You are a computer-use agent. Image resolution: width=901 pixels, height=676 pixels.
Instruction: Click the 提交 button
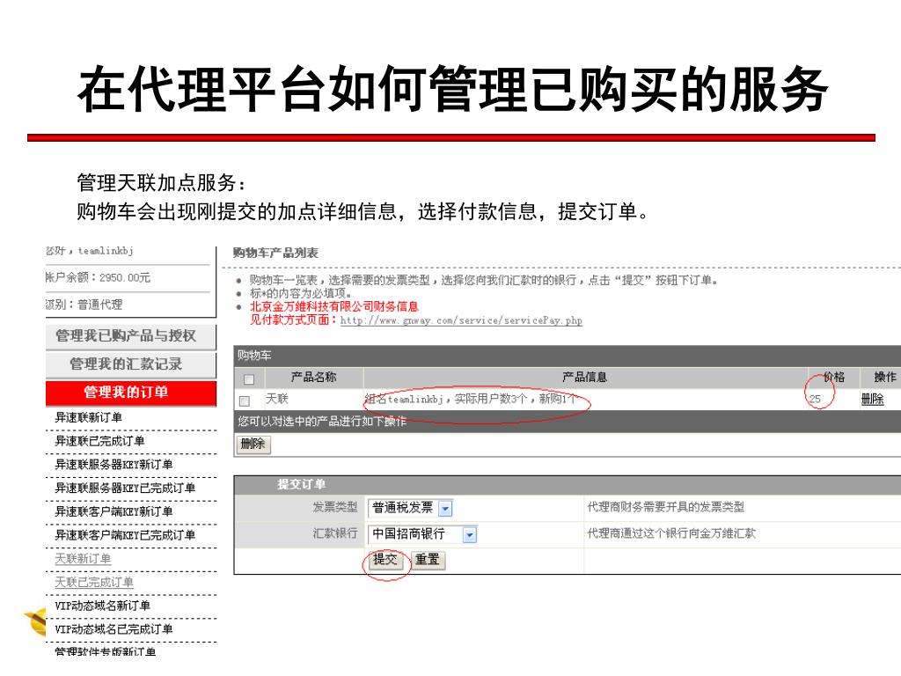[x=385, y=559]
